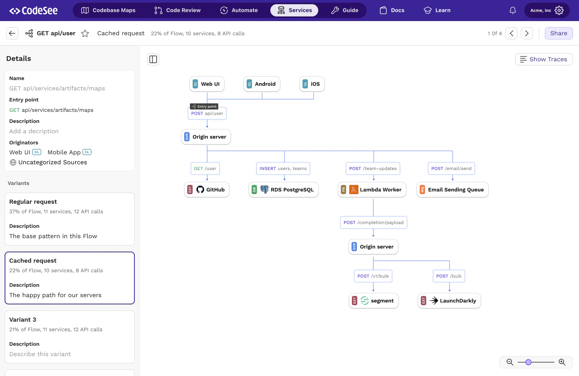Zoom out with the magnifier minus icon
Viewport: 579px width, 376px height.
(x=510, y=362)
